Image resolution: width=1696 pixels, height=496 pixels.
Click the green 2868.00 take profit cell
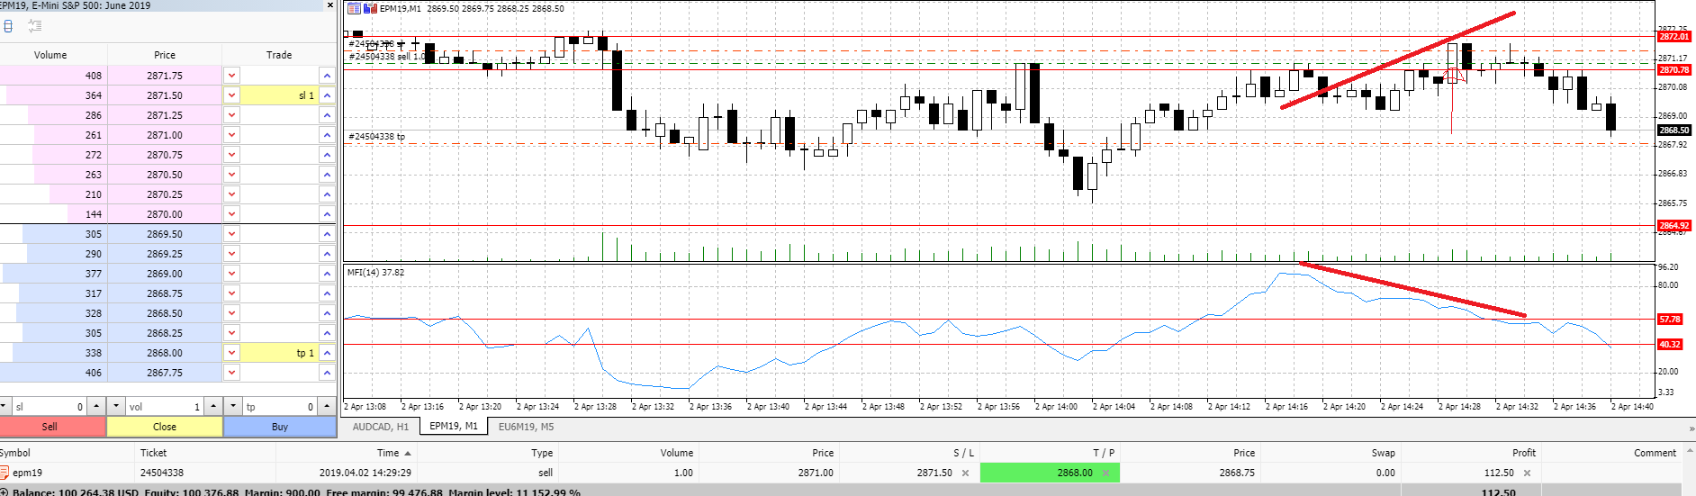pyautogui.click(x=1050, y=473)
